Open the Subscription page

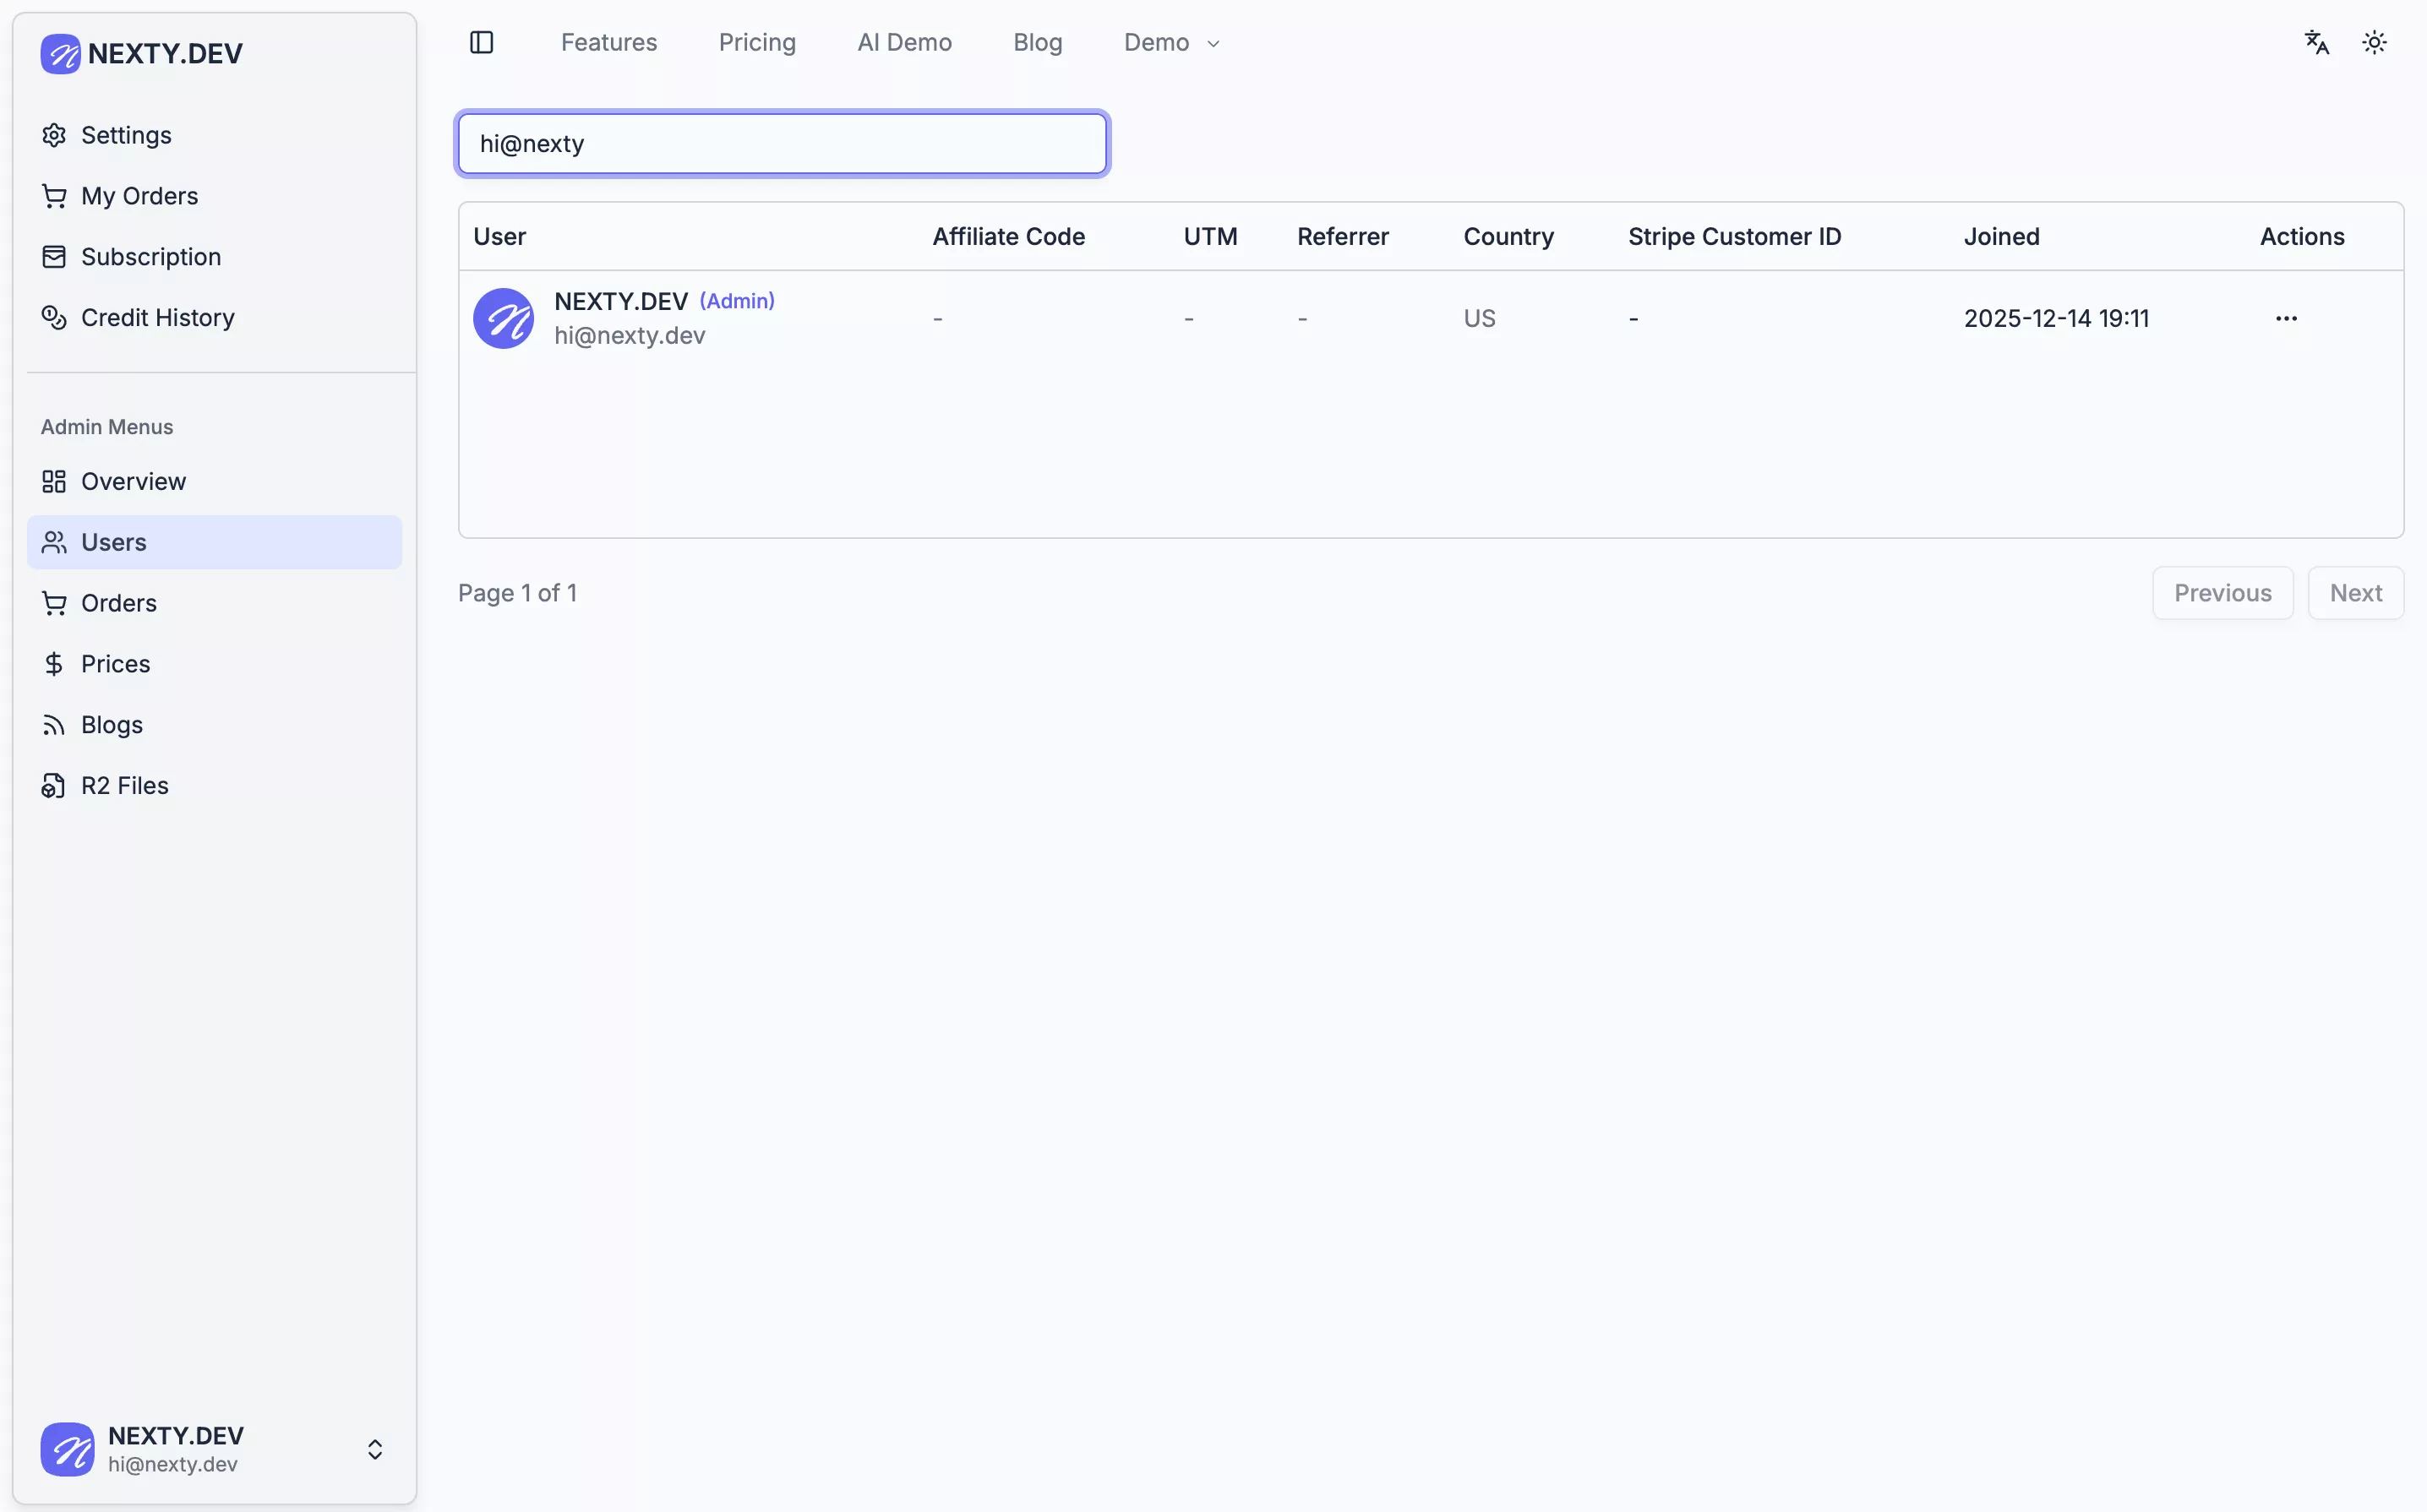pos(150,257)
